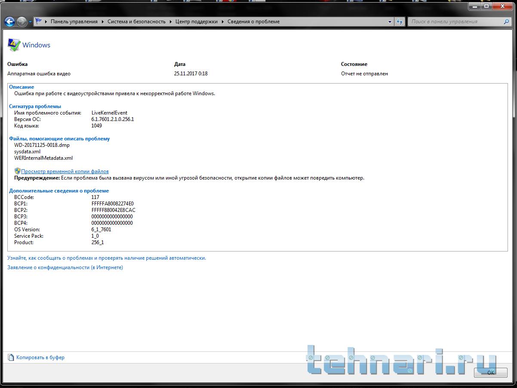Select file name WERInternalMetadata.xml
This screenshot has width=517, height=388.
(x=43, y=158)
